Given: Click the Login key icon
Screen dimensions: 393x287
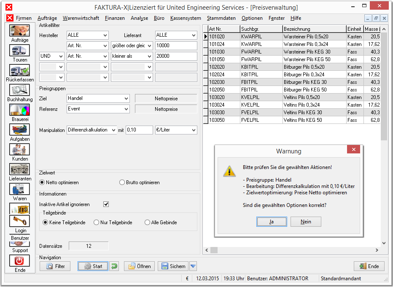Looking at the screenshot, I should click(19, 221).
